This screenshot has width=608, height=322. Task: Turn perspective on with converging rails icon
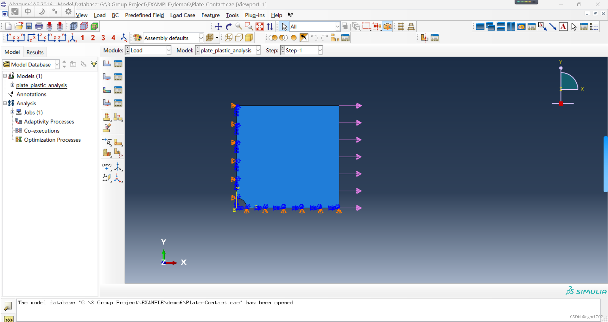pos(411,27)
